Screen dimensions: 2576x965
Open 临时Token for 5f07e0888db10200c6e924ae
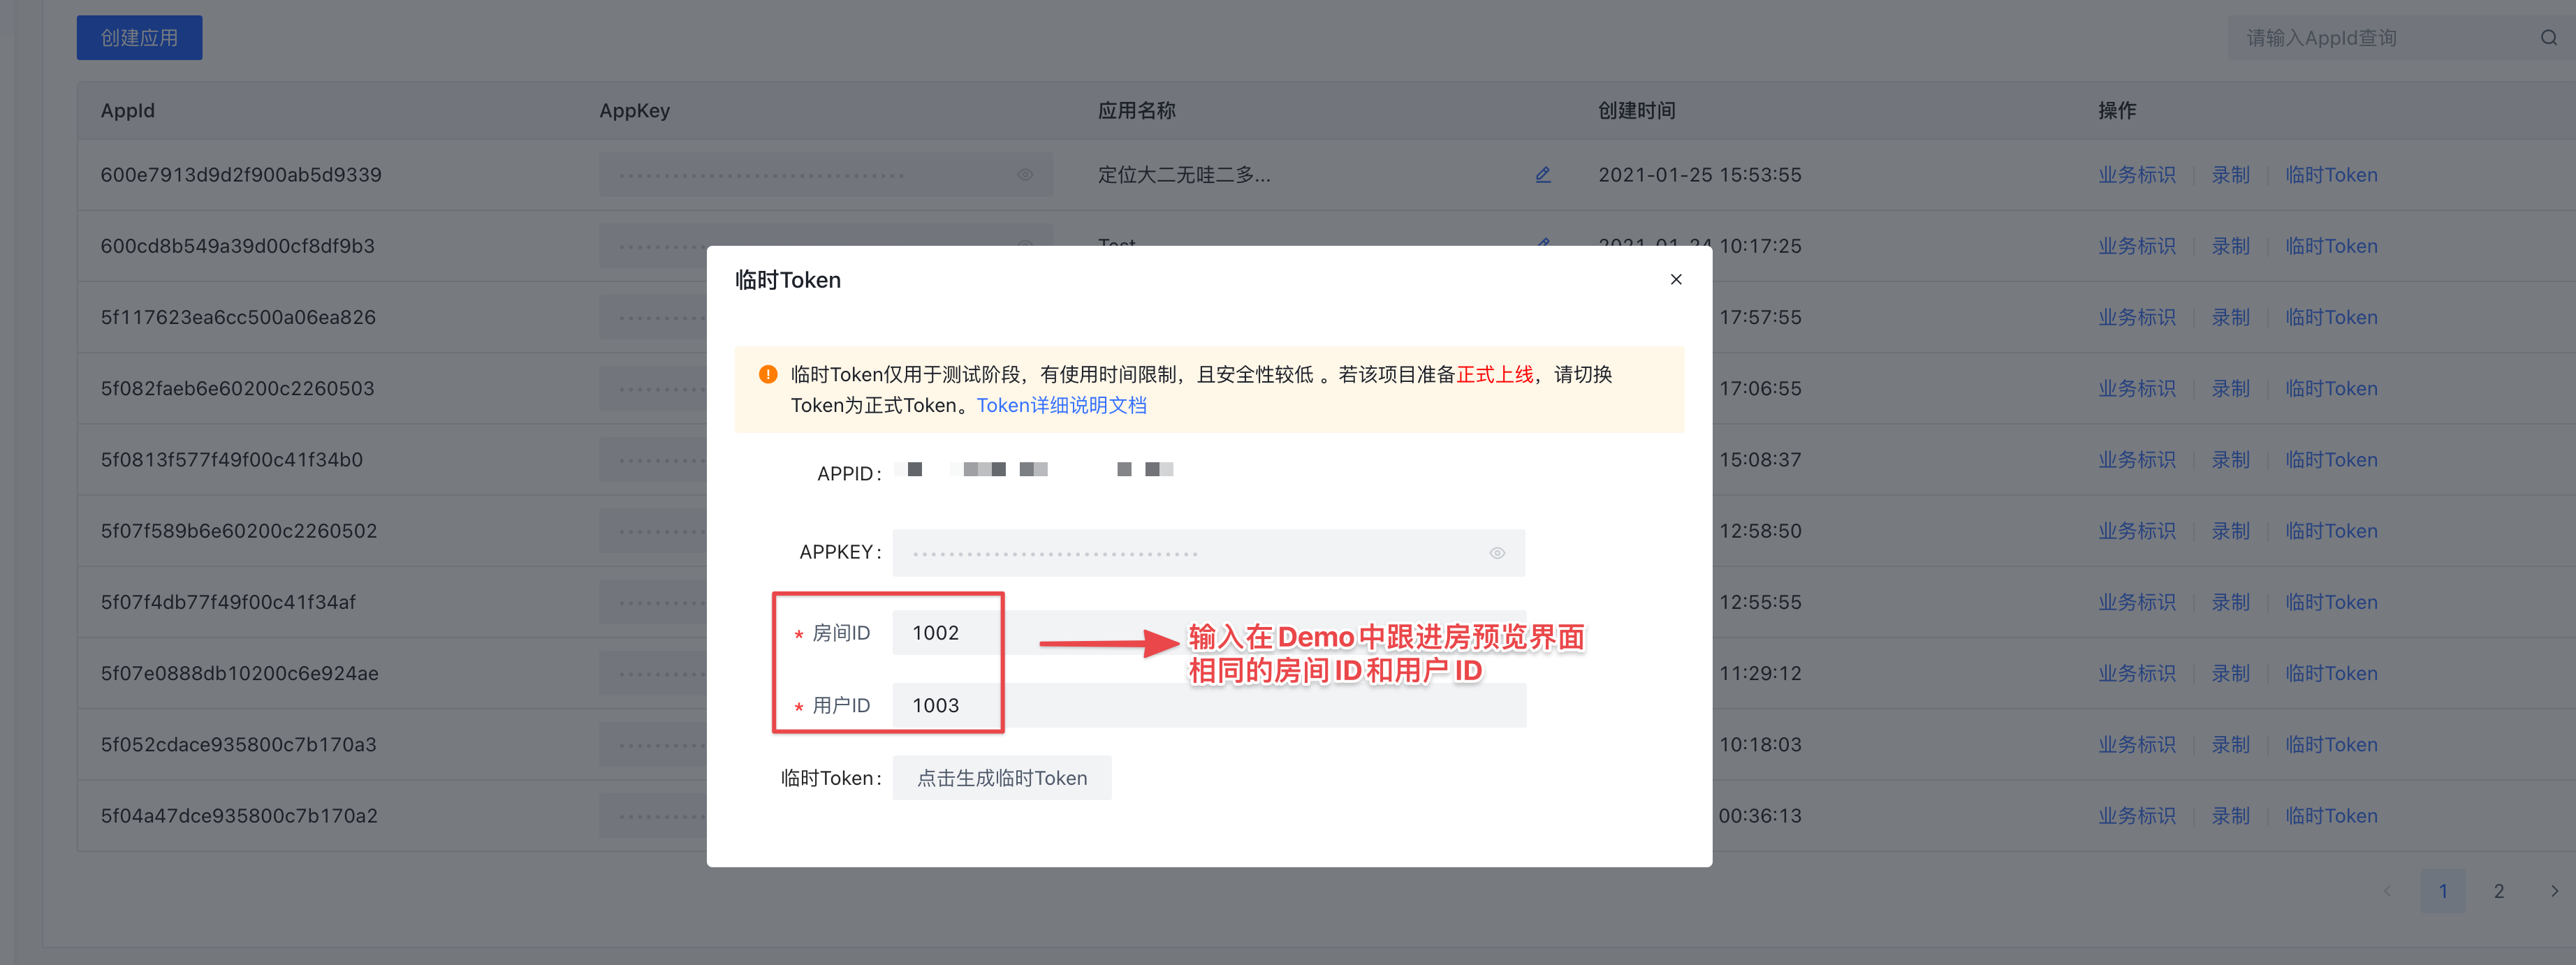pos(2331,673)
